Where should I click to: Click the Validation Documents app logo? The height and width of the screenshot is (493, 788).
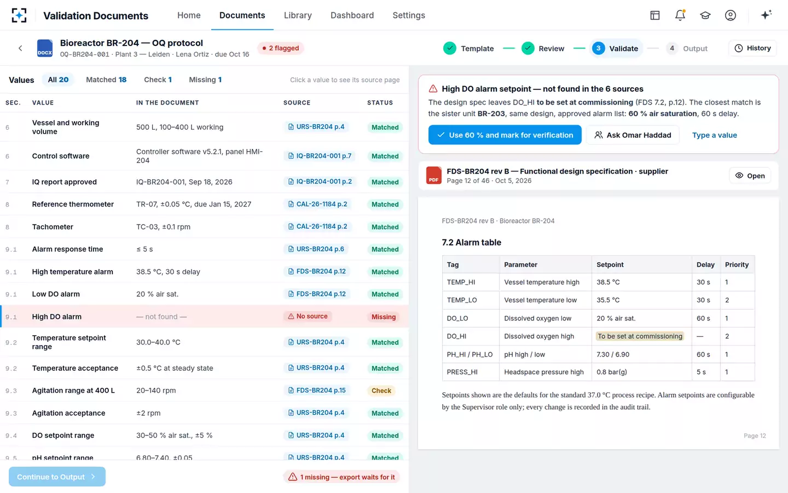(x=19, y=15)
